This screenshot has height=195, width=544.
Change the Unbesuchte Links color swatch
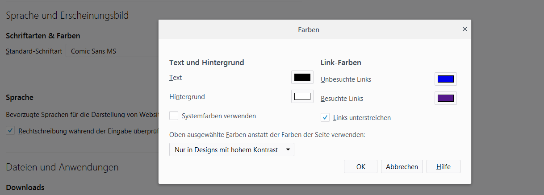[446, 79]
